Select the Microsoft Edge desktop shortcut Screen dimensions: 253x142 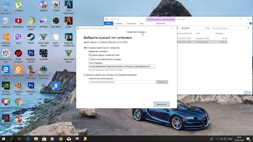point(6,72)
